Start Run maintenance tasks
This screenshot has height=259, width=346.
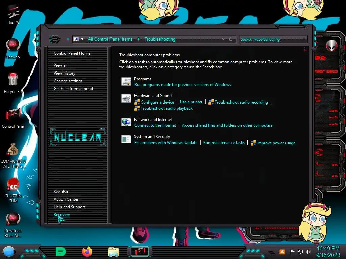(x=224, y=143)
